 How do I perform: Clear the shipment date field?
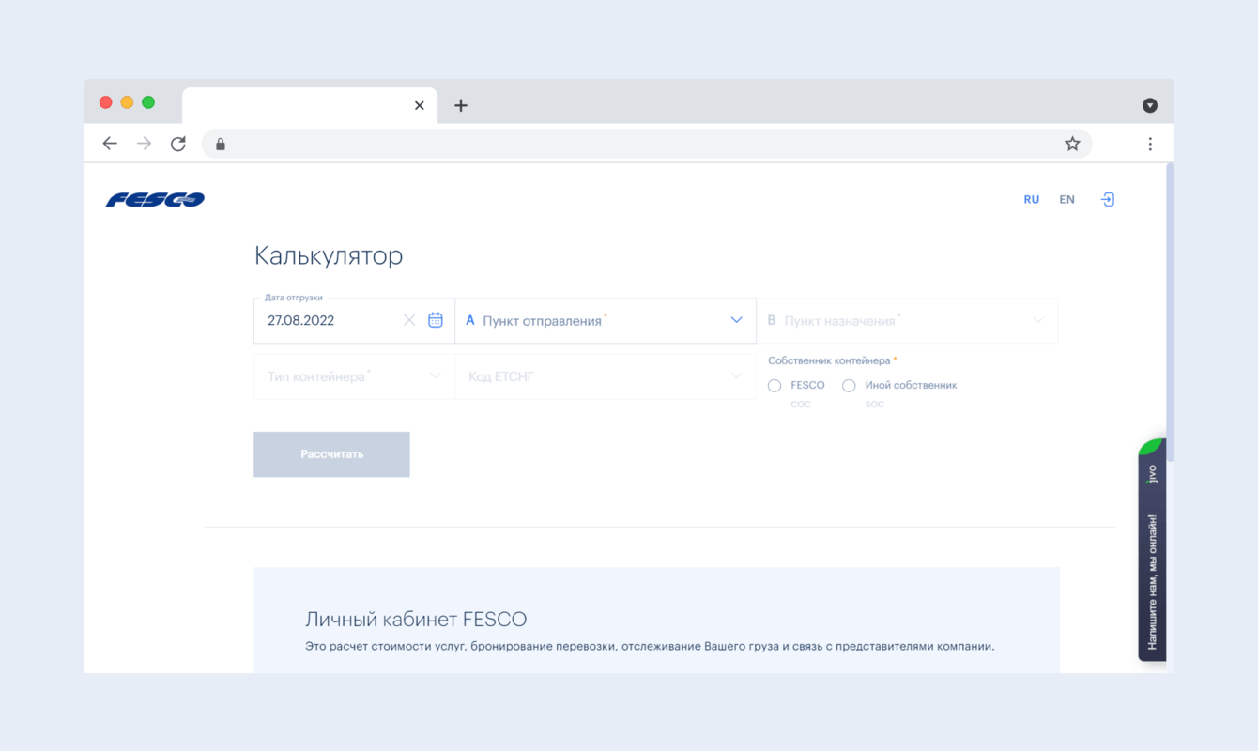[x=409, y=320]
